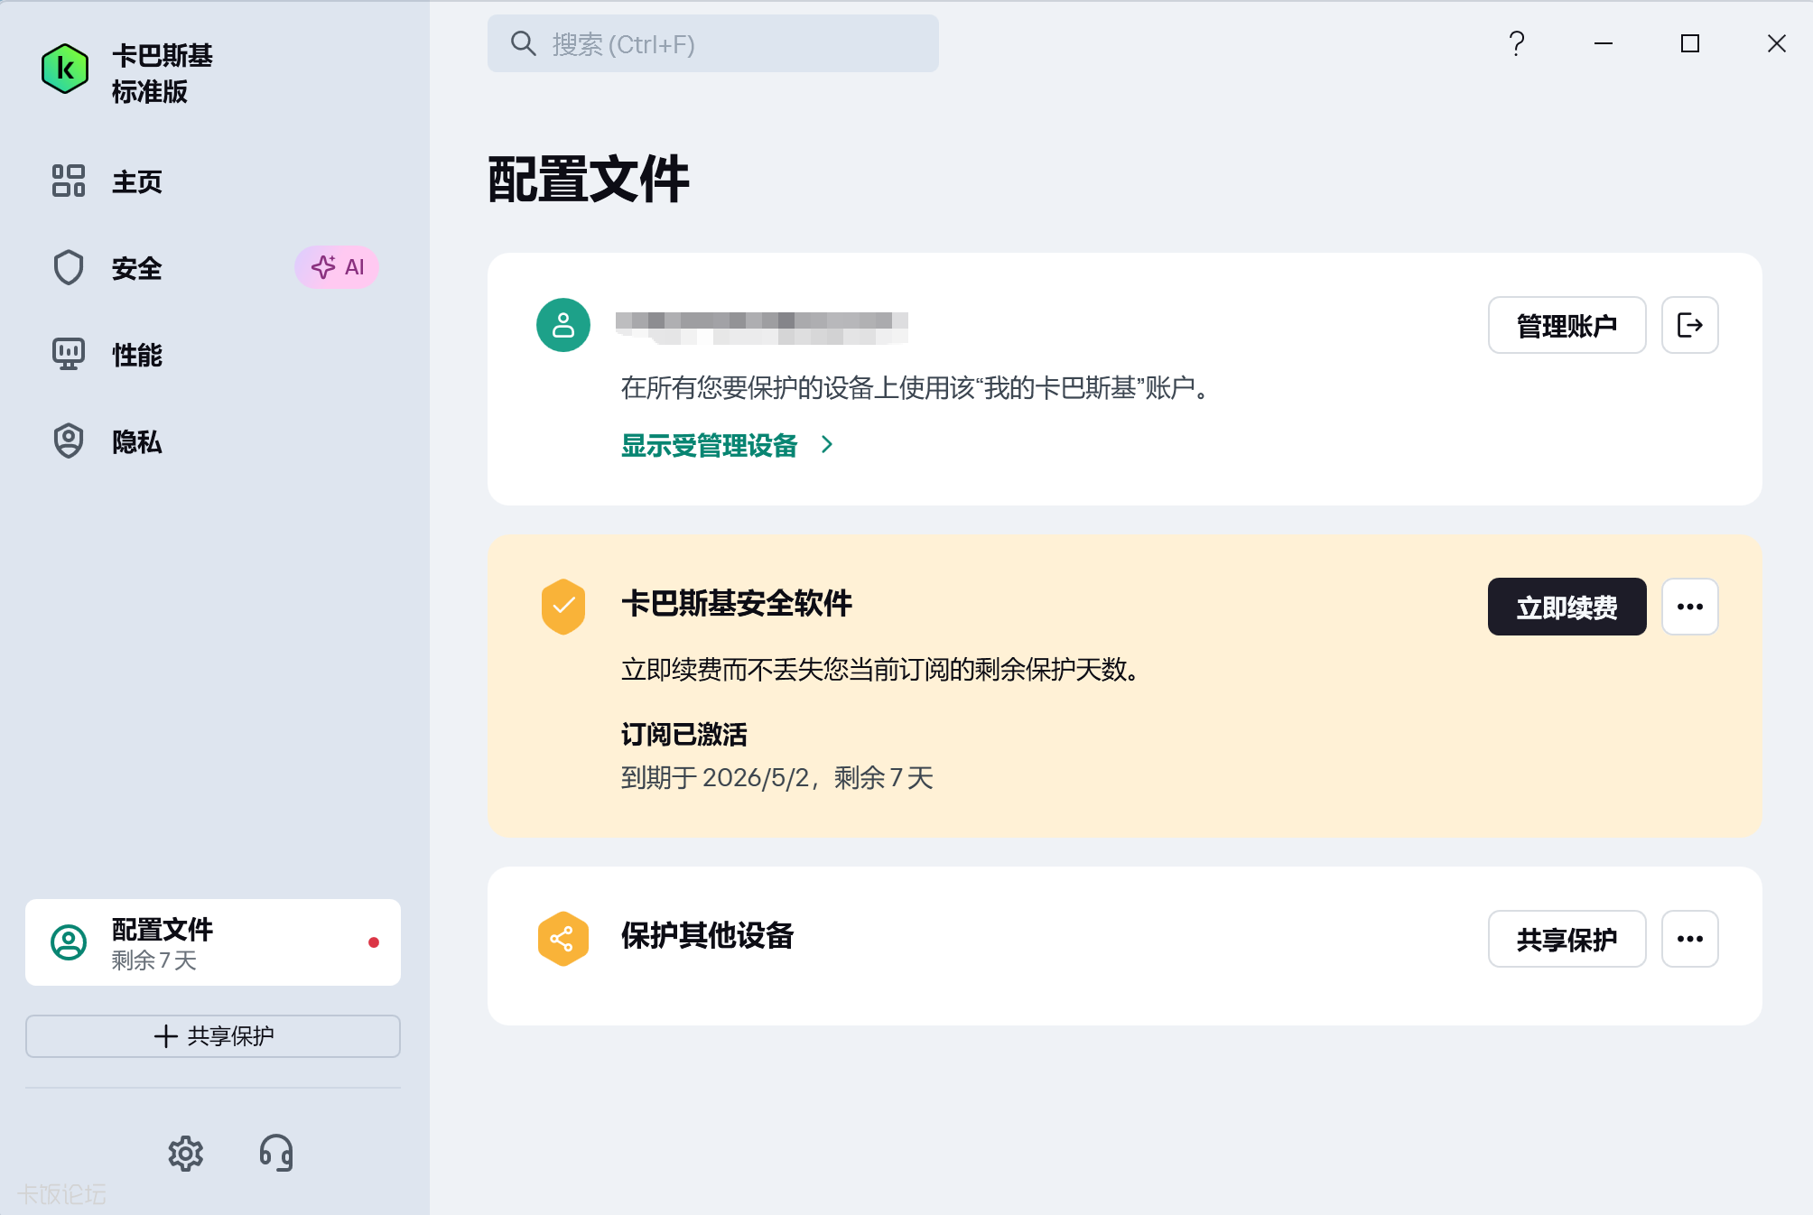Select 配置文件 profile item in sidebar
The width and height of the screenshot is (1813, 1215).
[x=213, y=942]
